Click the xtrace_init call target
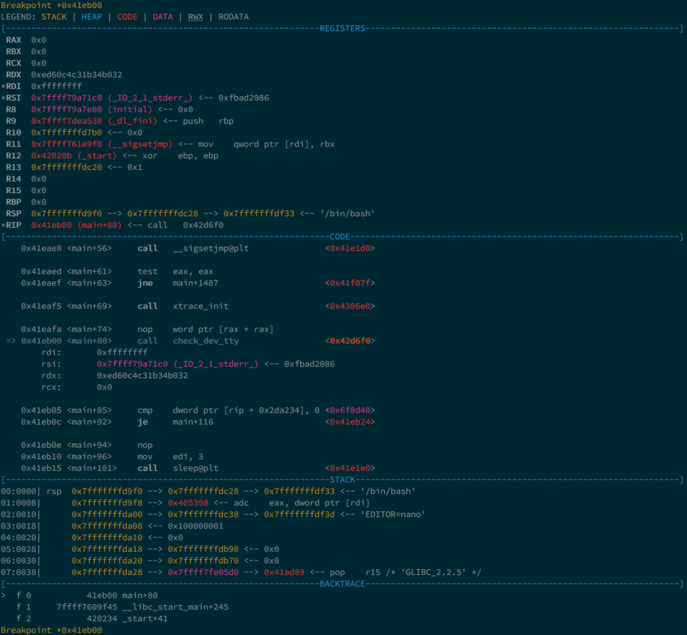 click(200, 306)
